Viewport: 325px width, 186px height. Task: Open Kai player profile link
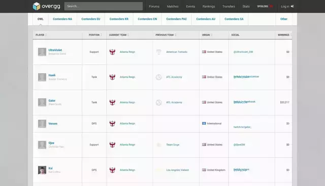[50, 168]
